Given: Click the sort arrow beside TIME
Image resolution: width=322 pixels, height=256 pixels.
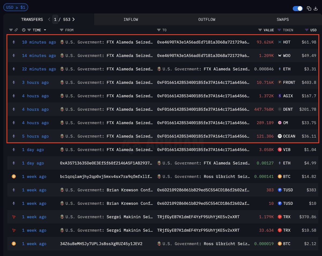Looking at the screenshot, I should tap(45, 30).
